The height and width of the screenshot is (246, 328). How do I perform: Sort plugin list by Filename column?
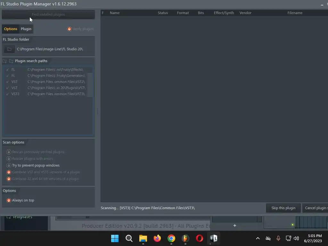(x=295, y=13)
